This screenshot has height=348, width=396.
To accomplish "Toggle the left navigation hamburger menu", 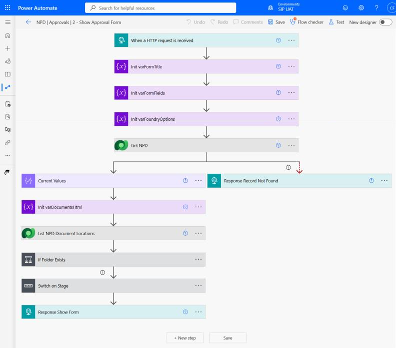I will click(8, 22).
